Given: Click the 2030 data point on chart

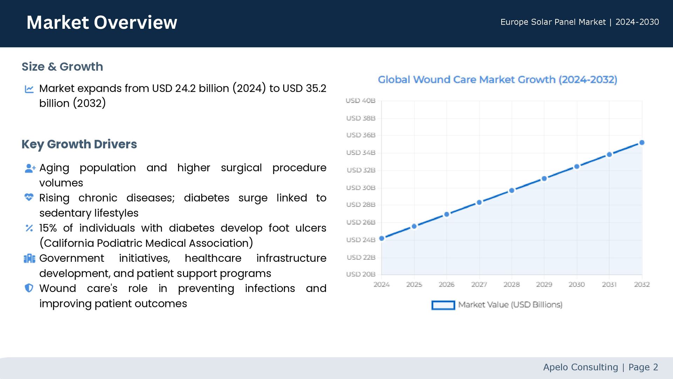Looking at the screenshot, I should (577, 166).
